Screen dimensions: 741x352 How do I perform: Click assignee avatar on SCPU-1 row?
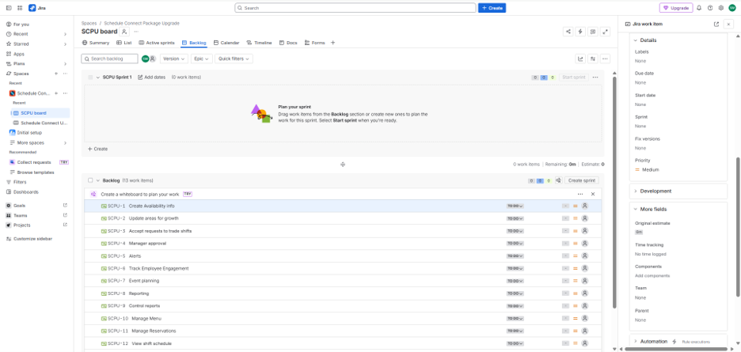(585, 206)
